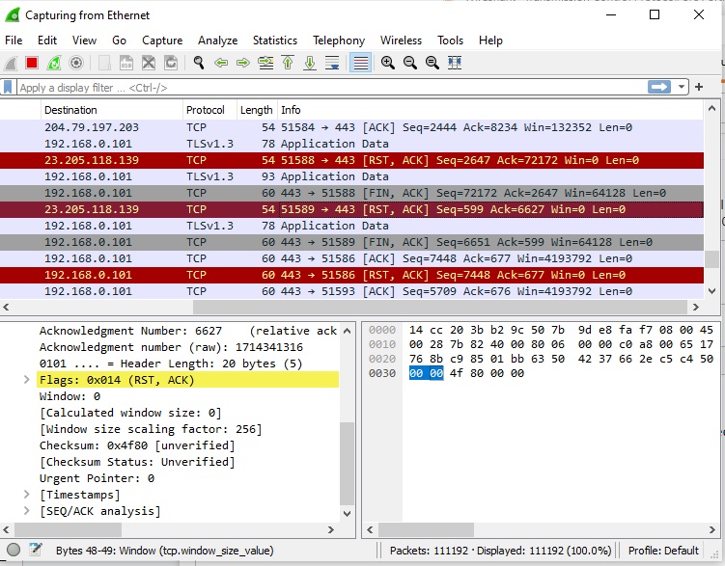Image resolution: width=725 pixels, height=566 pixels.
Task: Open the Capture menu
Action: pos(162,40)
